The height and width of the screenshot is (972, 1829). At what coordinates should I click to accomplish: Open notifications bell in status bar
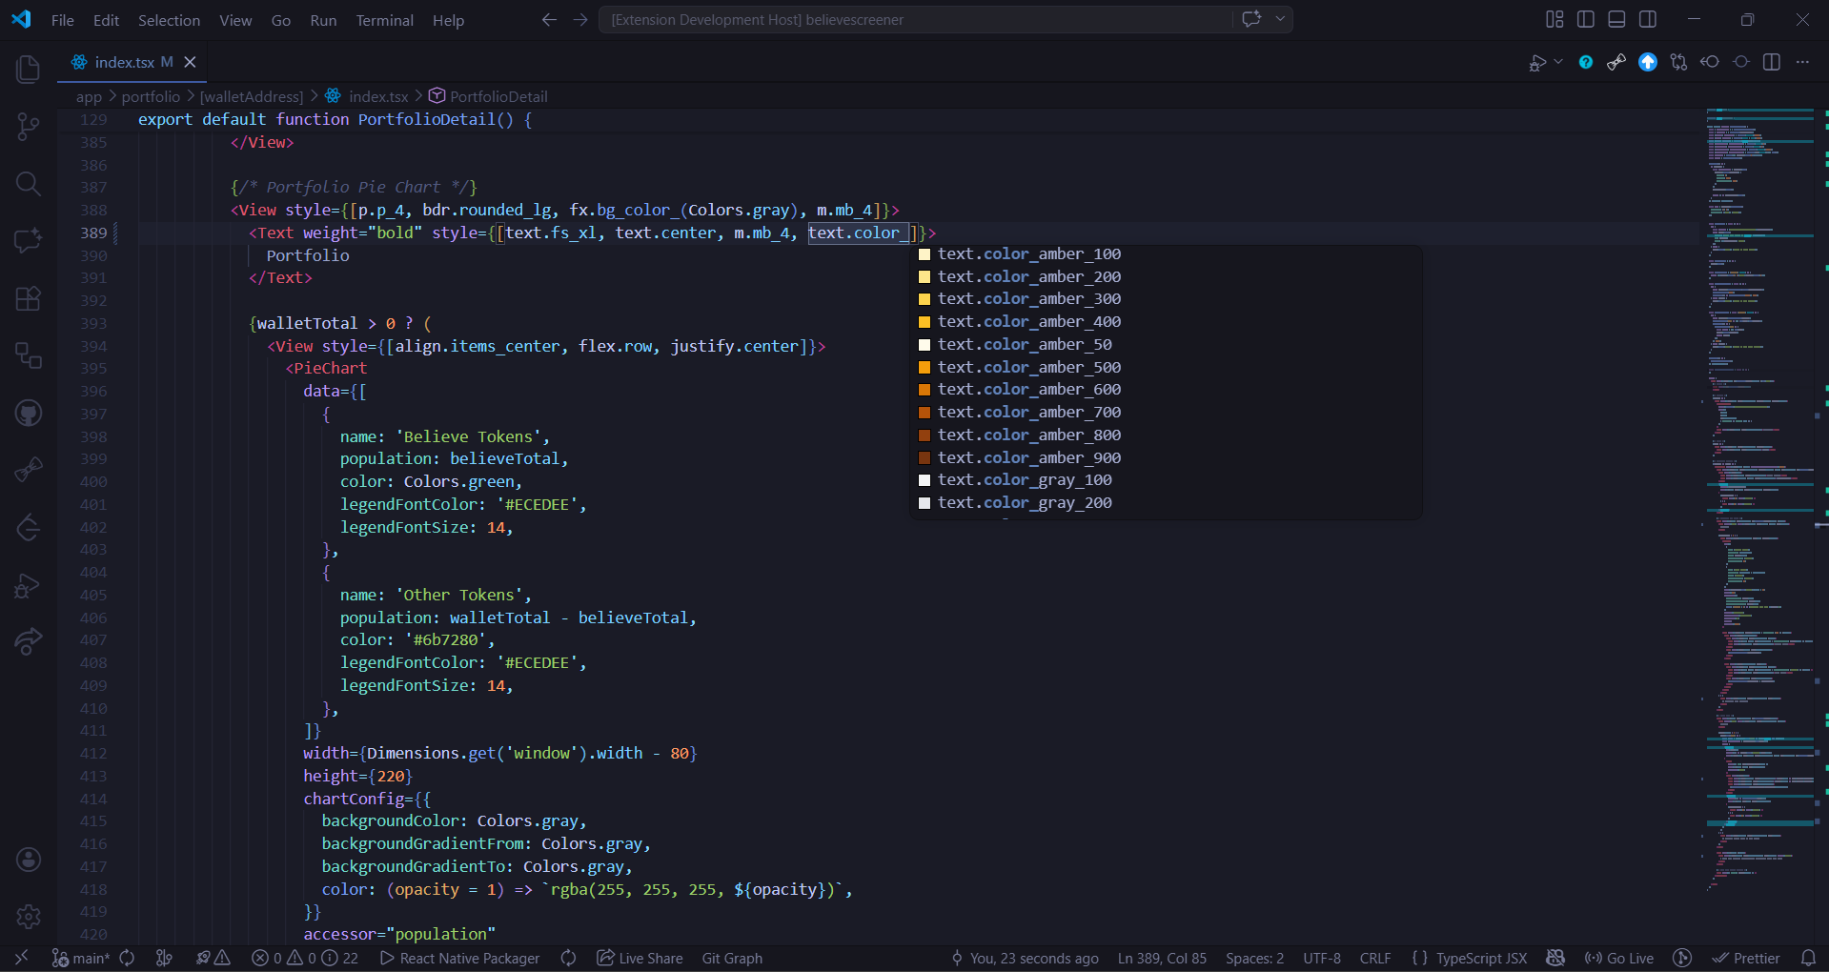[x=1808, y=958]
